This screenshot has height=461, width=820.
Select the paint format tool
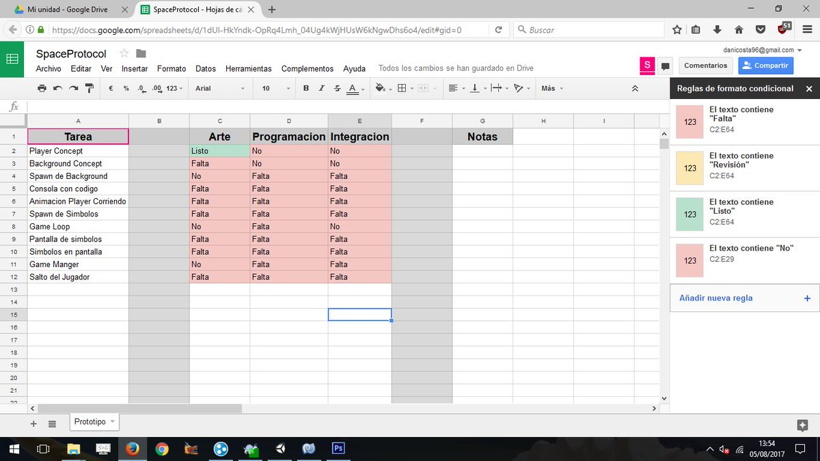(x=90, y=87)
